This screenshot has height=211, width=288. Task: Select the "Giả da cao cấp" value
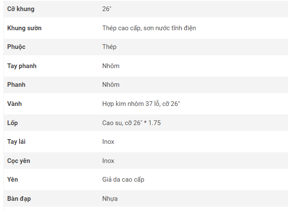(x=123, y=180)
